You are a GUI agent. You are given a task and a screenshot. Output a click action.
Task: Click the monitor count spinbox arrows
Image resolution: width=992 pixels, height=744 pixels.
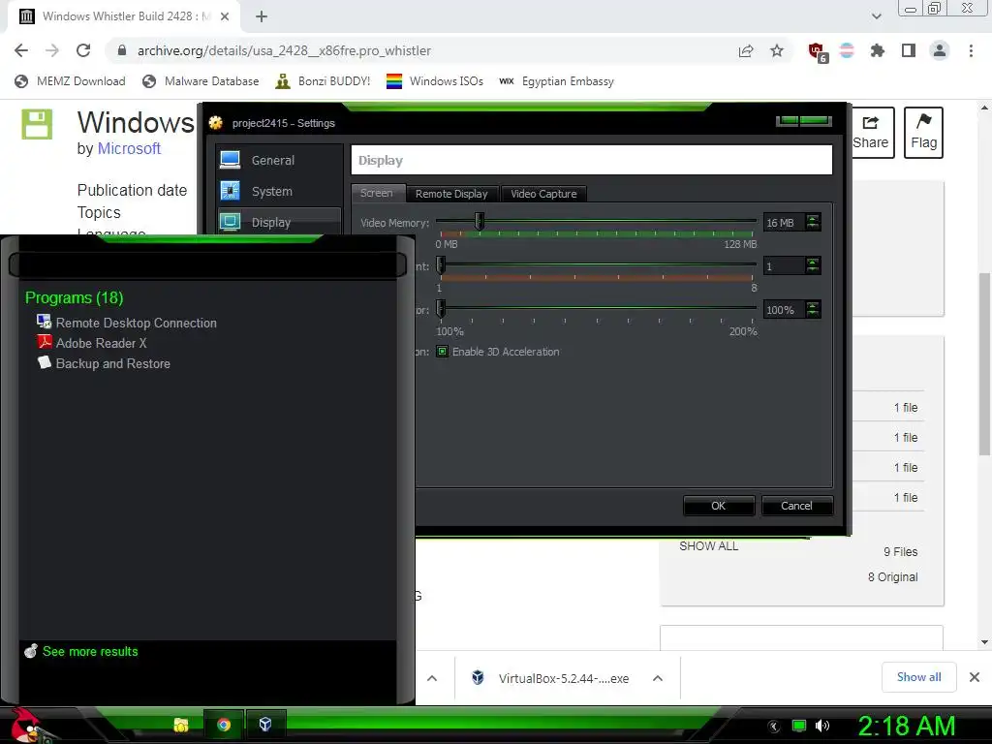click(x=813, y=265)
